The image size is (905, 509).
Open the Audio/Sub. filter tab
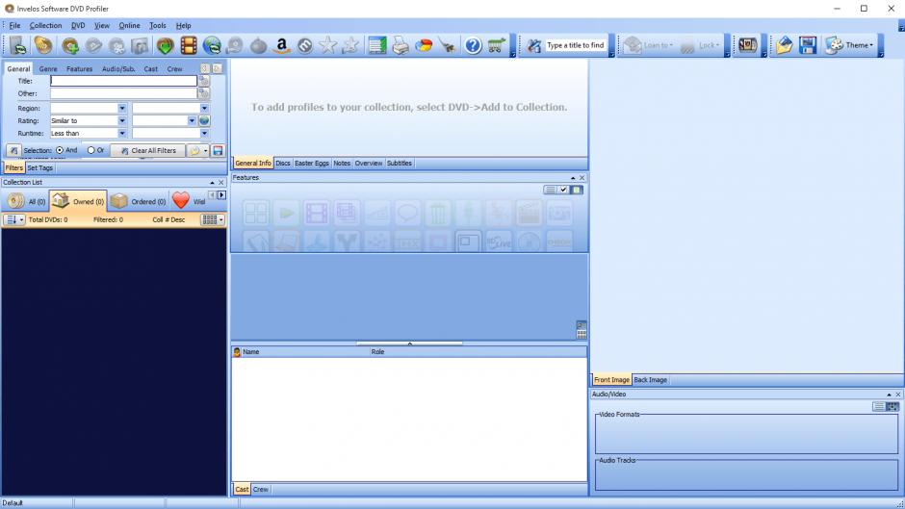coord(118,68)
